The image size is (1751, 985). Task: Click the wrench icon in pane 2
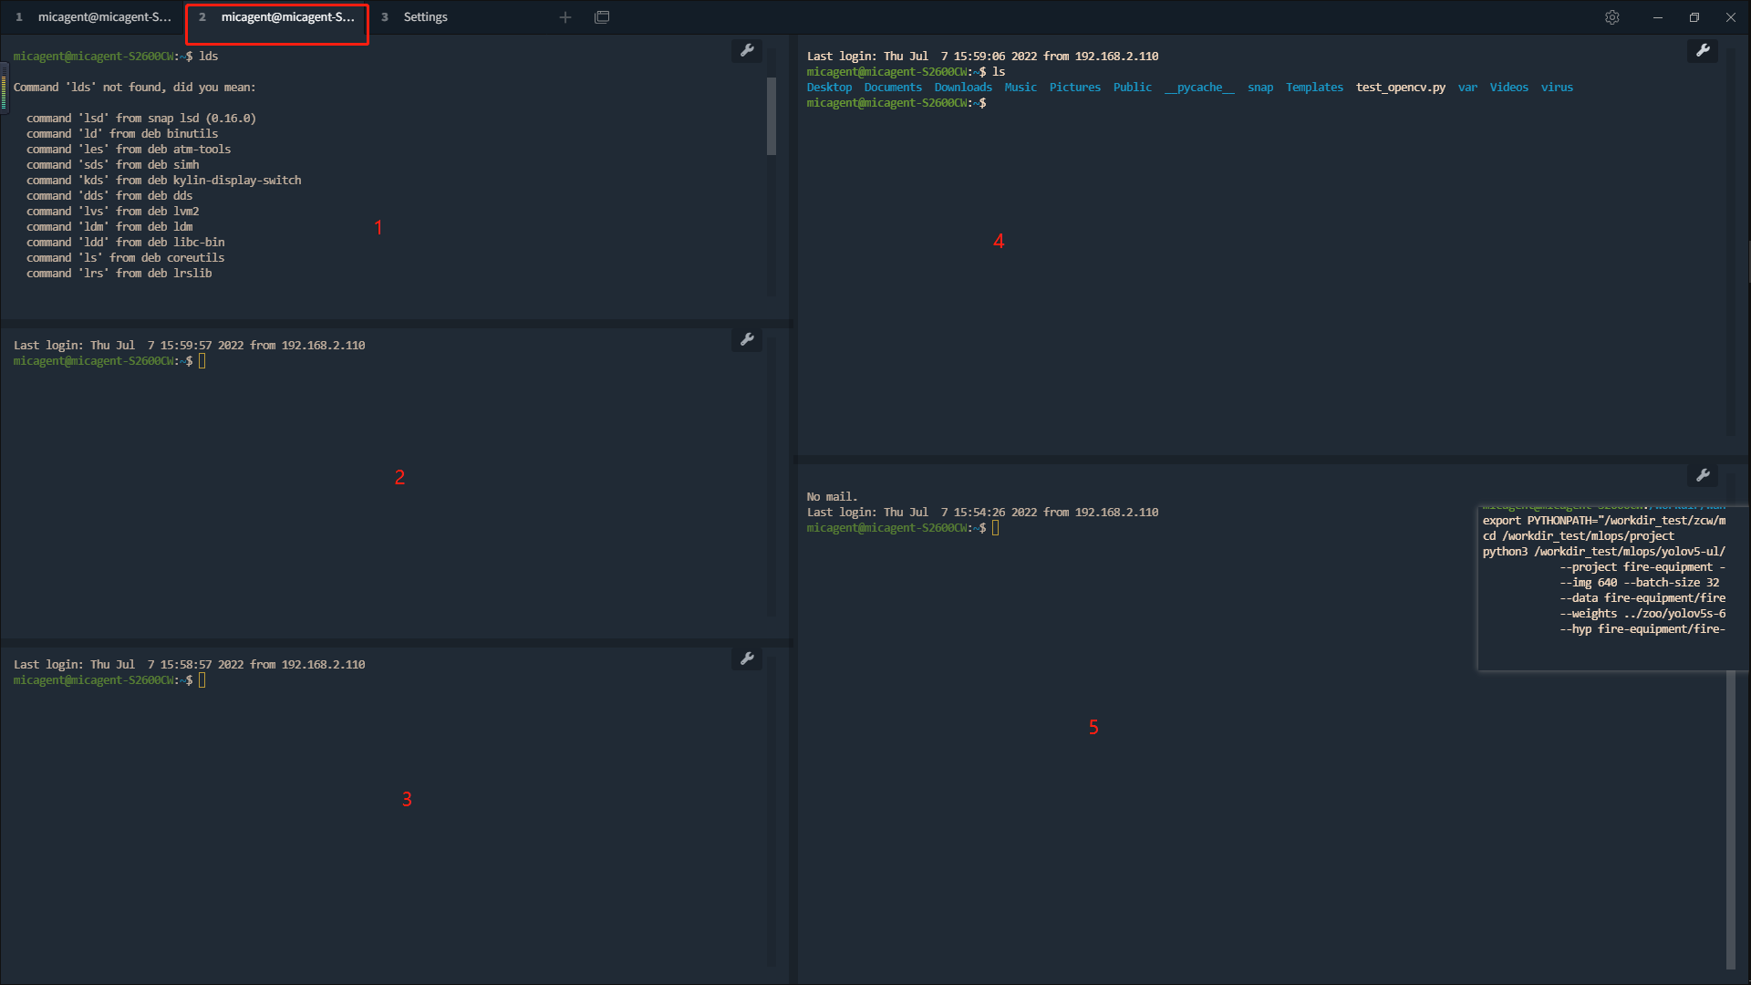748,339
